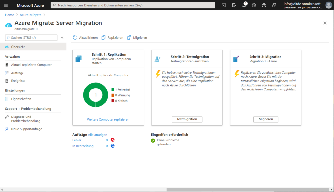Viewport: 334px width, 192px height.
Task: Open the more options ellipsis next to title
Action: tap(110, 23)
